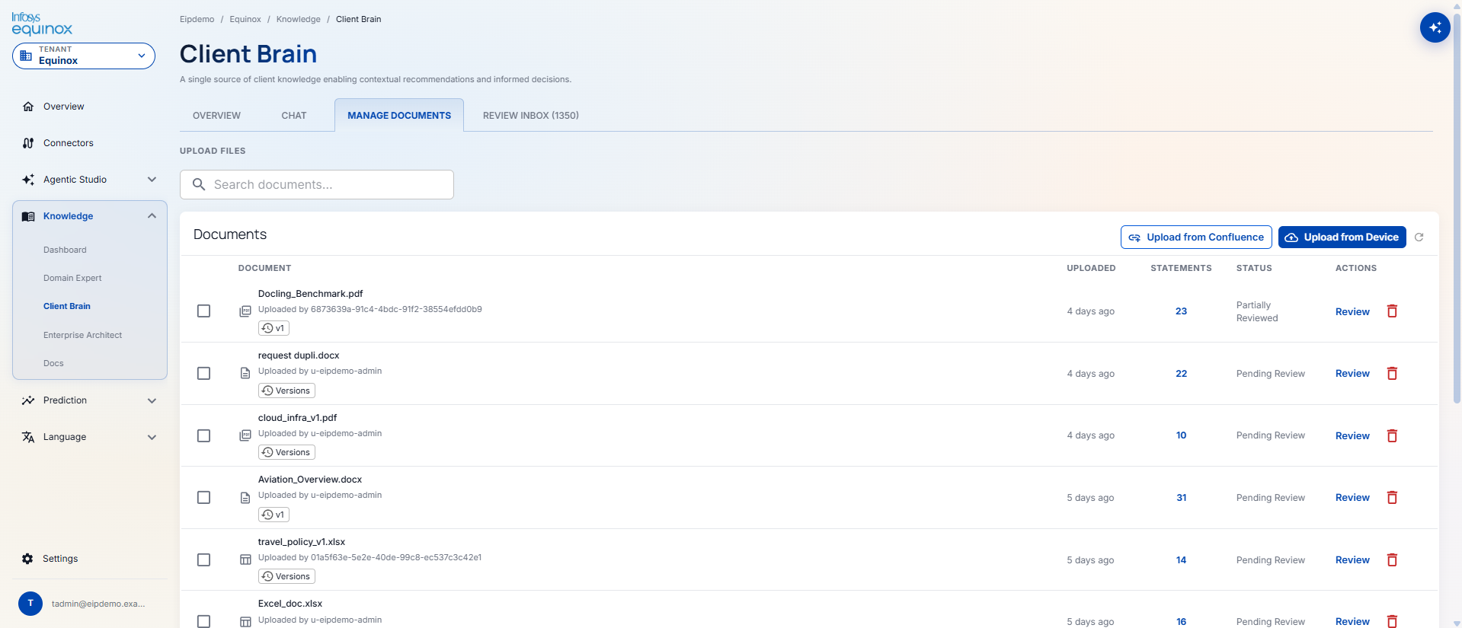Open Versions for request dupli.docx
The image size is (1462, 628).
click(x=286, y=391)
